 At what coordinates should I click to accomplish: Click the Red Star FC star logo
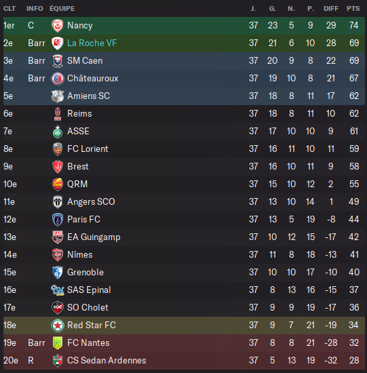click(58, 326)
